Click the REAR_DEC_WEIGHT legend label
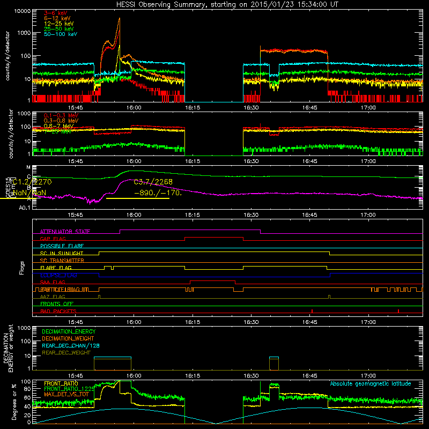The width and height of the screenshot is (429, 429). (66, 353)
